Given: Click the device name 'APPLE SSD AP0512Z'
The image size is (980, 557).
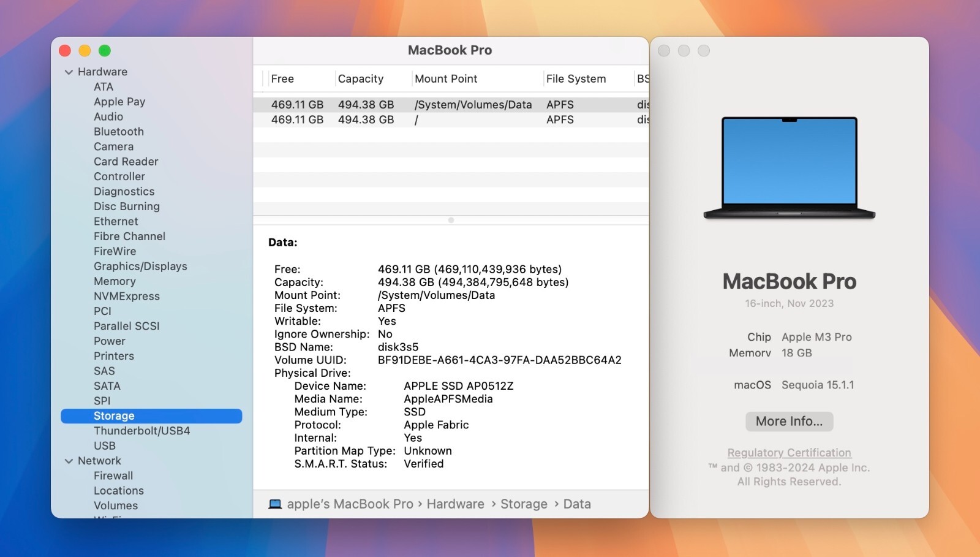Looking at the screenshot, I should click(459, 386).
